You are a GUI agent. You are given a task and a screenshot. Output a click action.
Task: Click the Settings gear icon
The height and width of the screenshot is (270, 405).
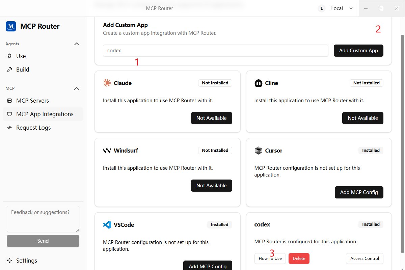[9, 261]
